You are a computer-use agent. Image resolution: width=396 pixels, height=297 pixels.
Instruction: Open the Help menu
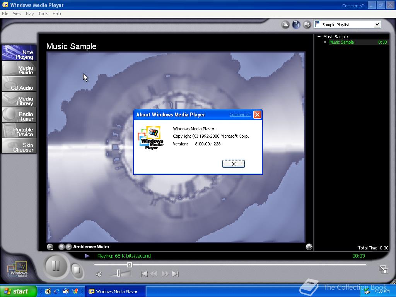tap(56, 14)
